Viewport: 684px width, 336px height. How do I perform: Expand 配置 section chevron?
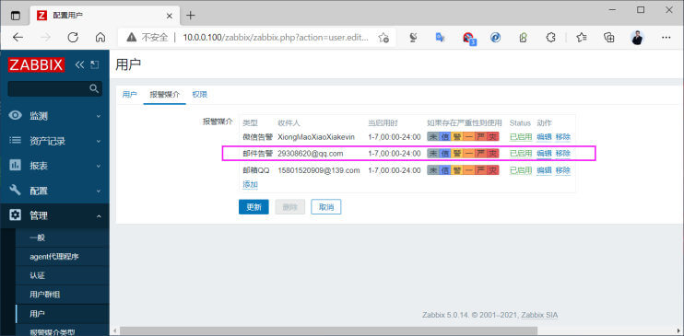pyautogui.click(x=99, y=191)
